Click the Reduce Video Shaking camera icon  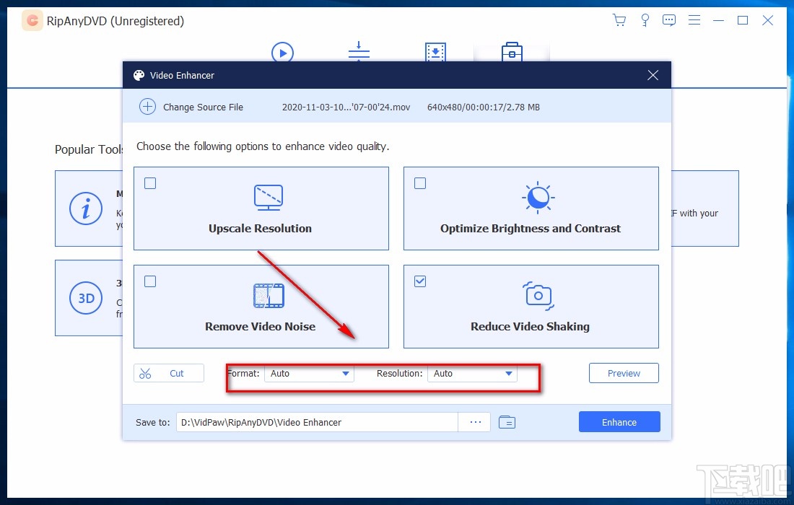(x=538, y=296)
